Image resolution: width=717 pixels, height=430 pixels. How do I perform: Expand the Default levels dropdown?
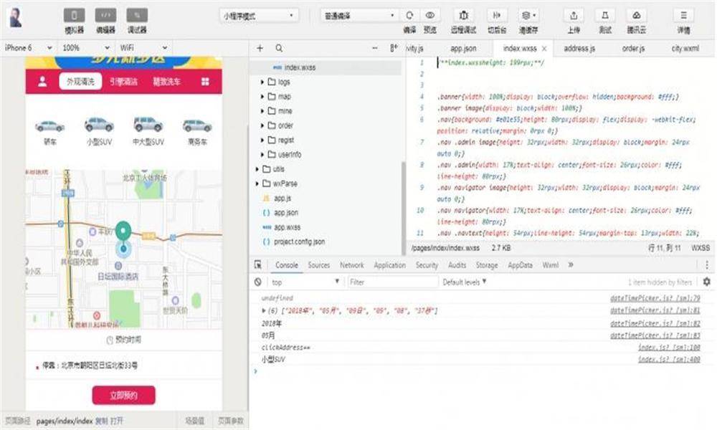coord(465,282)
